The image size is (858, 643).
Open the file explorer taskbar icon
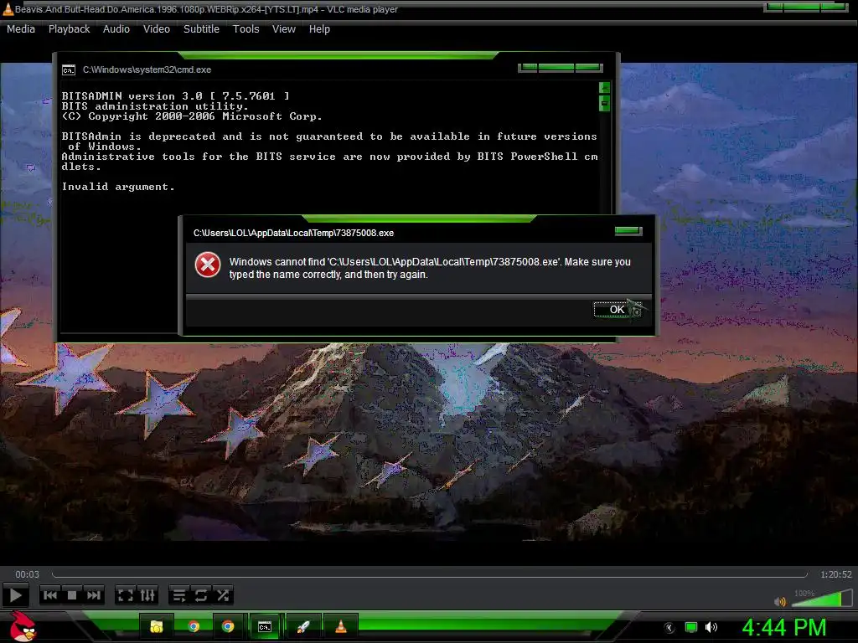(x=157, y=626)
